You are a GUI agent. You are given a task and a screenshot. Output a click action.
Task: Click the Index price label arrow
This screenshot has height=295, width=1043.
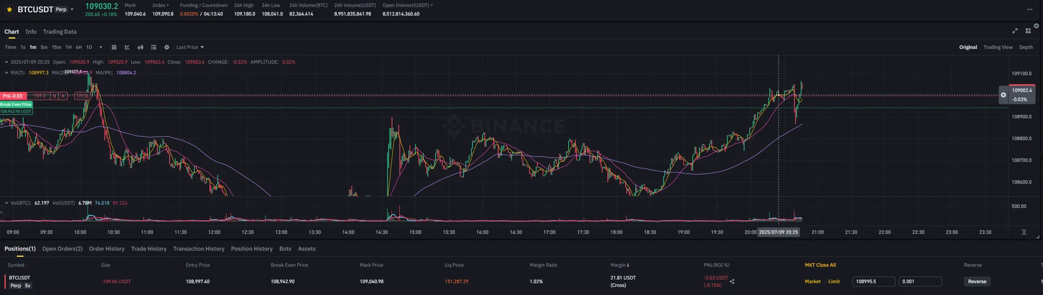167,5
